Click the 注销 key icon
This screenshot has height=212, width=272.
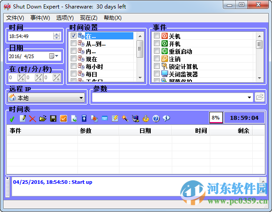165,59
